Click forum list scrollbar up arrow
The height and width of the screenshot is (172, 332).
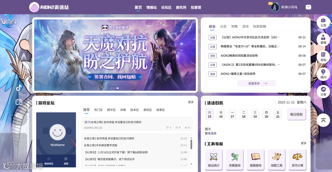tap(192, 138)
